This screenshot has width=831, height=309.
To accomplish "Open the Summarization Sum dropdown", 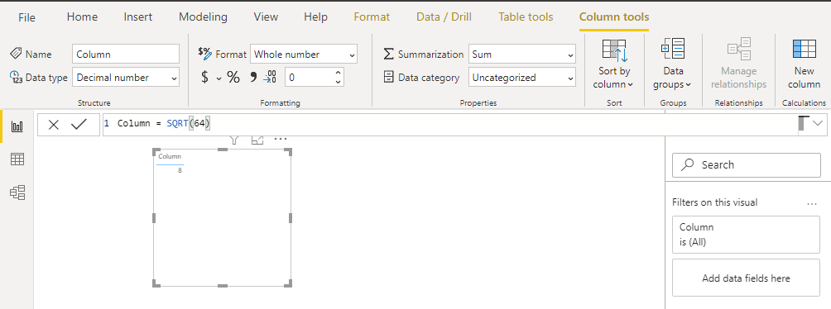I will point(522,54).
